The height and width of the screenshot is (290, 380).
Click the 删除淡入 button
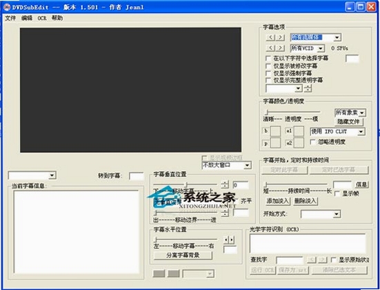(306, 201)
